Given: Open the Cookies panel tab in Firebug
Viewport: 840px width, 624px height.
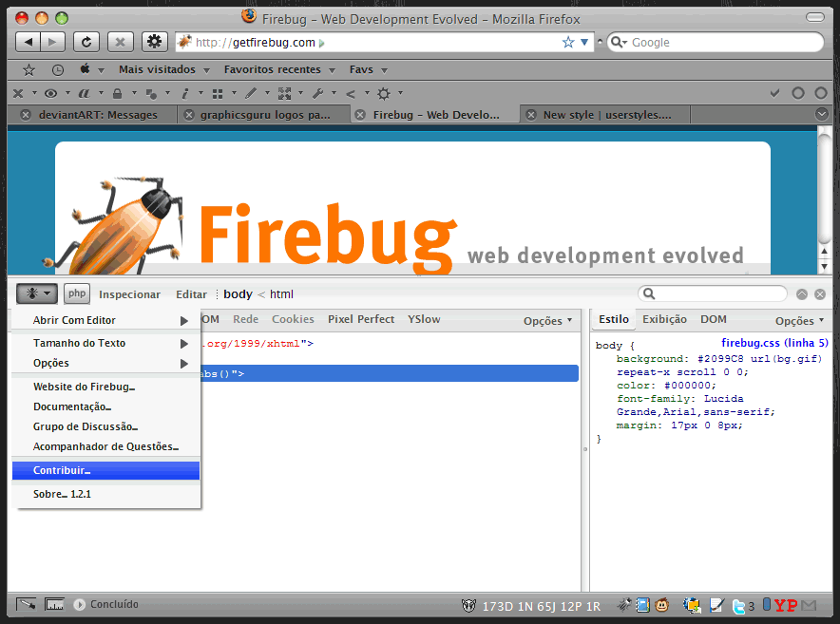Looking at the screenshot, I should 293,319.
